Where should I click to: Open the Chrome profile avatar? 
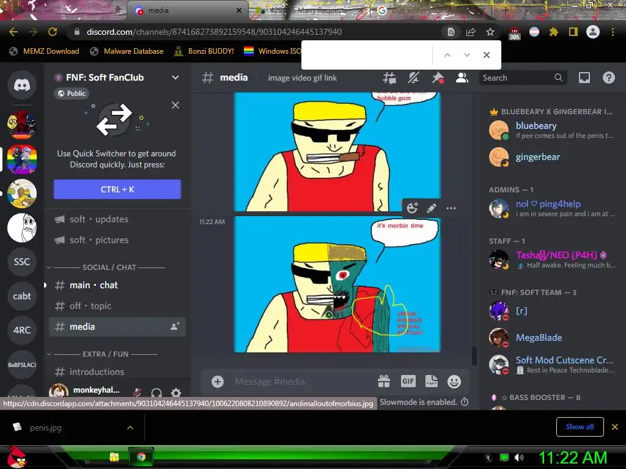click(x=593, y=32)
